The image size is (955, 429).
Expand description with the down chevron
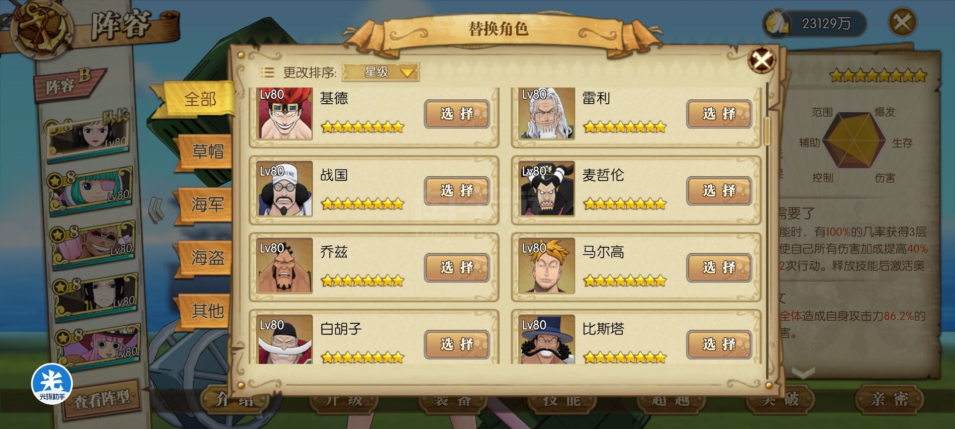coord(803,372)
